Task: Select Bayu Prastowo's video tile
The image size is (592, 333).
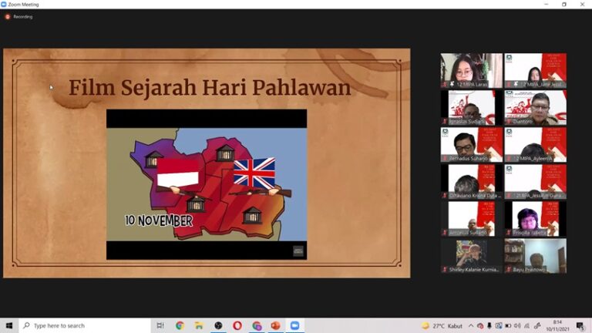Action: (535, 256)
